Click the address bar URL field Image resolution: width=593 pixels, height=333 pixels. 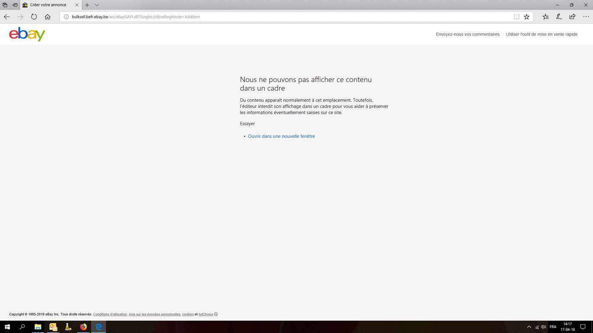click(x=260, y=17)
